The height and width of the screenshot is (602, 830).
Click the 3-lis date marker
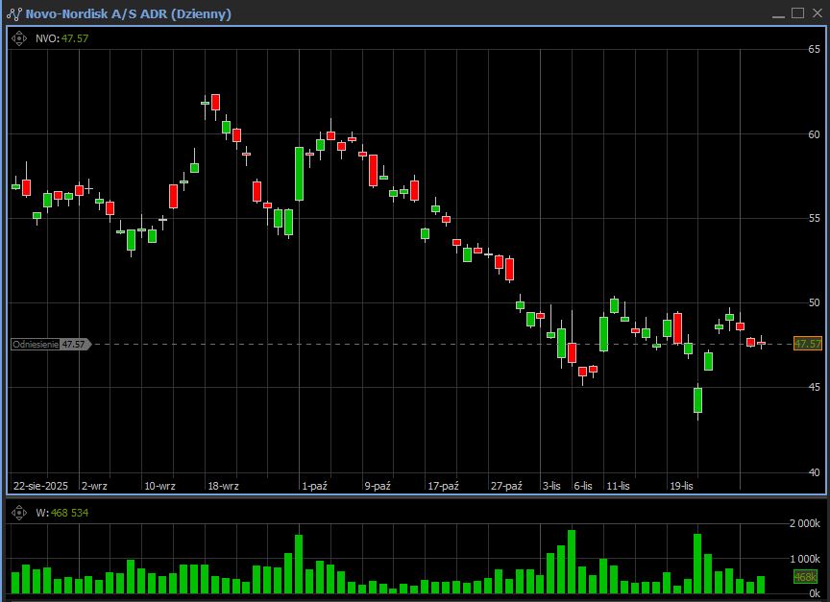[550, 486]
